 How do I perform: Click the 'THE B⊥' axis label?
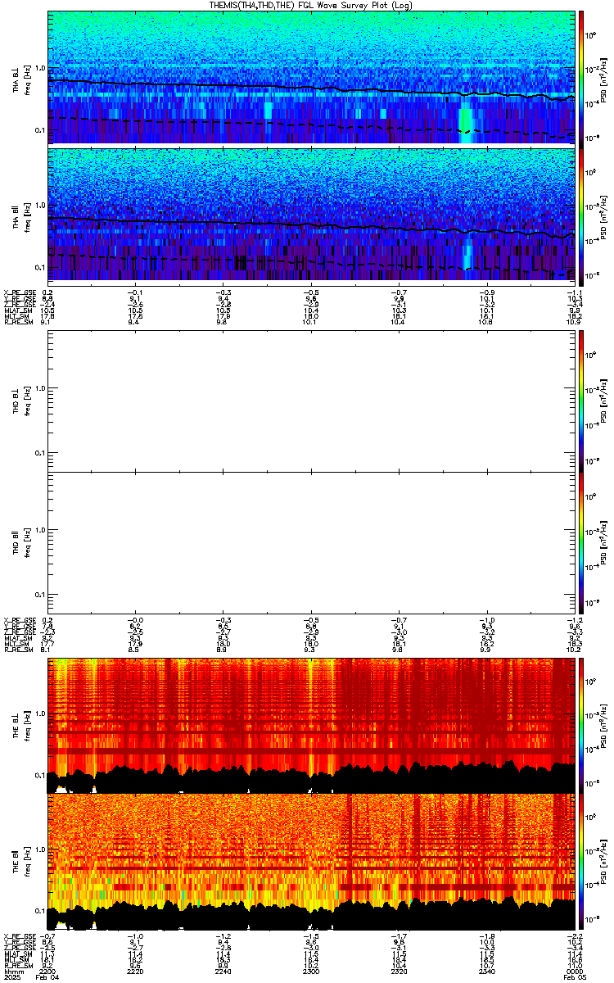point(17,725)
